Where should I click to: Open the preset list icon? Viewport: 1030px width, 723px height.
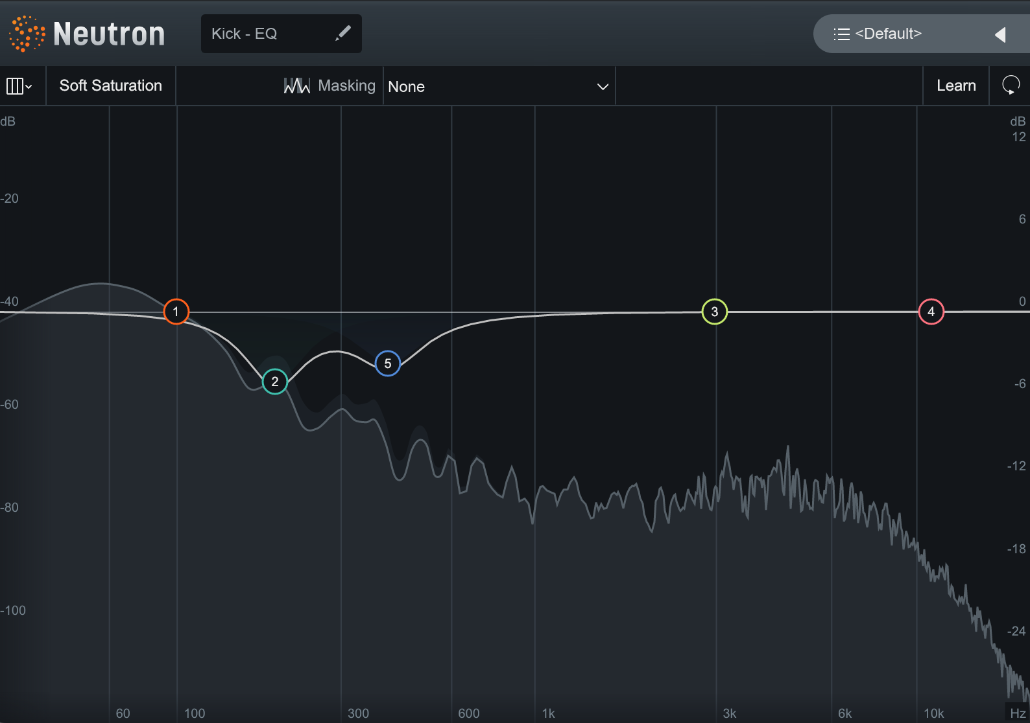tap(841, 34)
